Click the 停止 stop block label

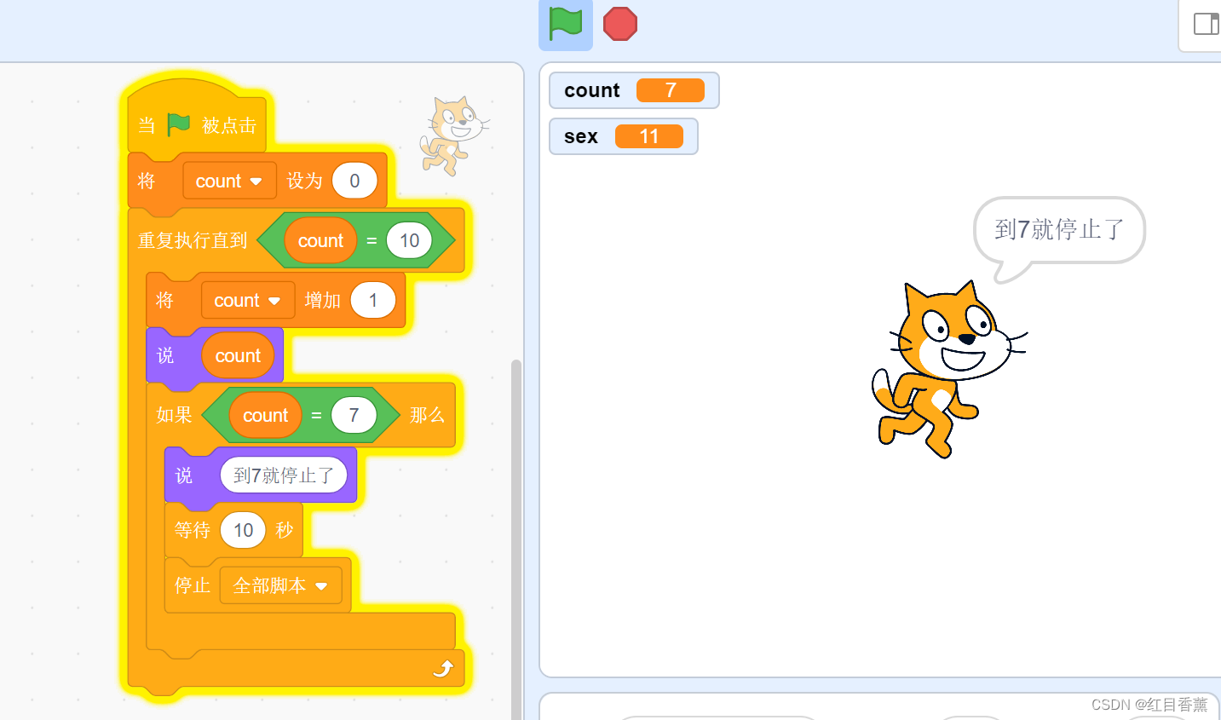click(x=193, y=585)
